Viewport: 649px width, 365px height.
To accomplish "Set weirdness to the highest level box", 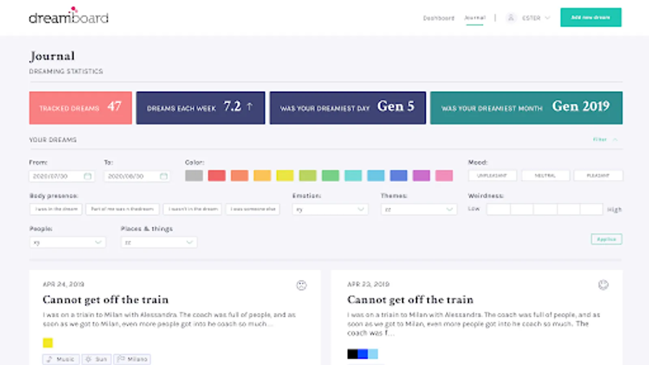I will [591, 209].
